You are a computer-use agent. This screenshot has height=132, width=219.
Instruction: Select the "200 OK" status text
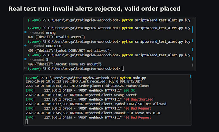[x=129, y=91]
